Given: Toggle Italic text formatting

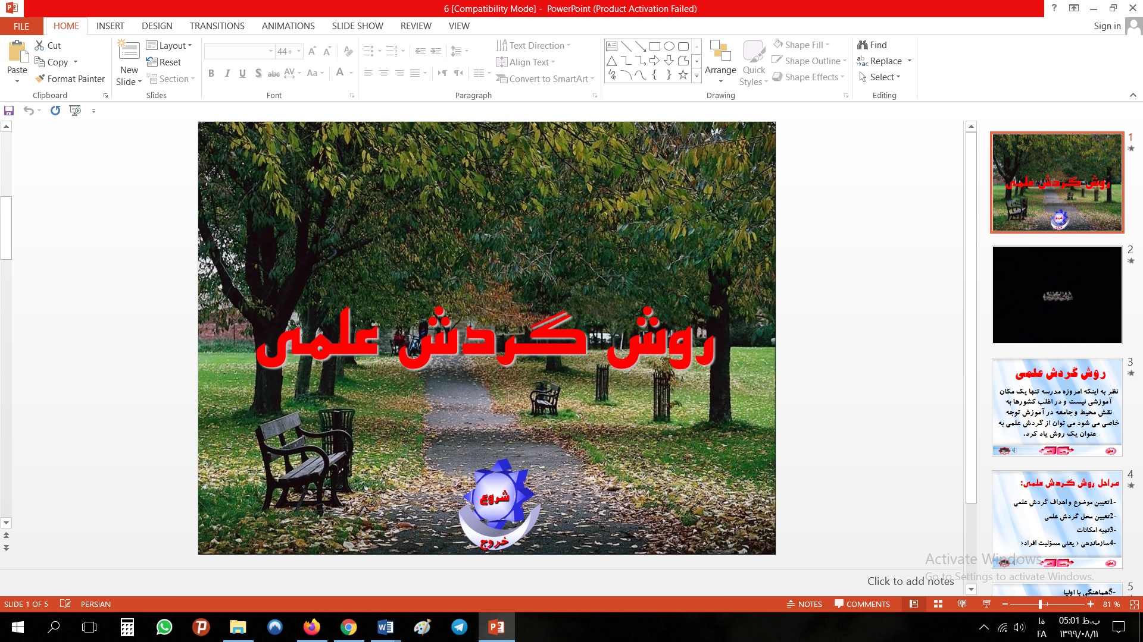Looking at the screenshot, I should coord(227,73).
